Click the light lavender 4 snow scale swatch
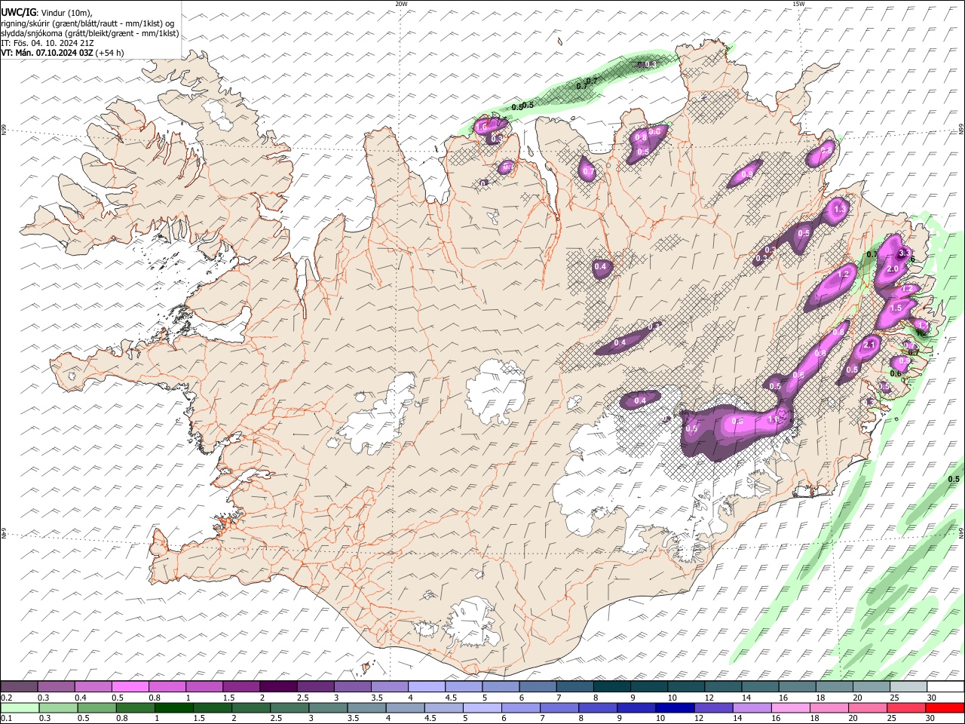Viewport: 965px width, 724px height. point(426,686)
